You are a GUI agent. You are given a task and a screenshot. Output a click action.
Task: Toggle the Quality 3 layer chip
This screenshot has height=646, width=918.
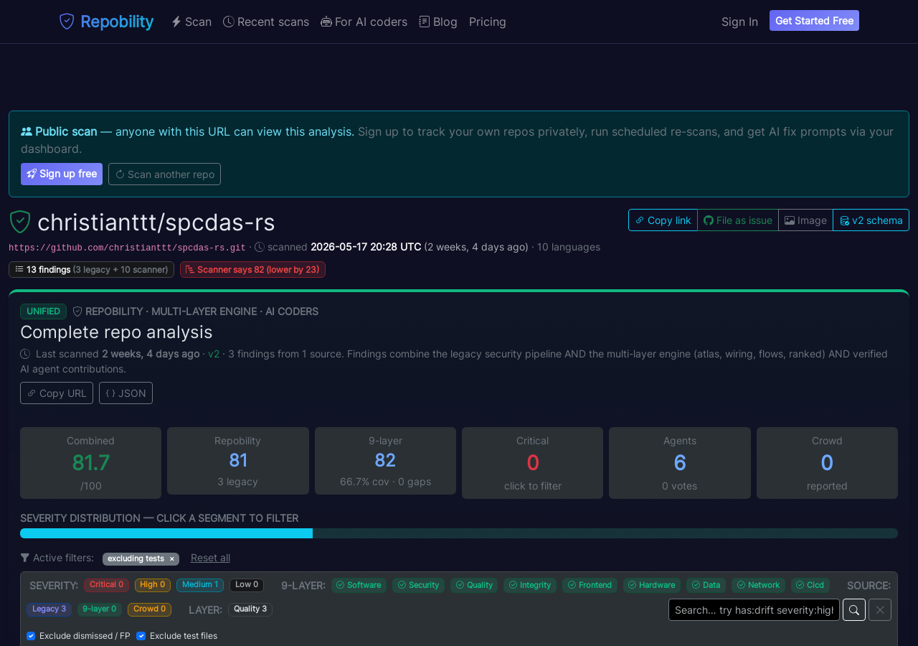tap(250, 609)
